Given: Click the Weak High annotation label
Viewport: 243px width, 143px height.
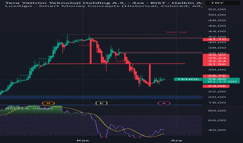Looking at the screenshot, I should coord(177,32).
